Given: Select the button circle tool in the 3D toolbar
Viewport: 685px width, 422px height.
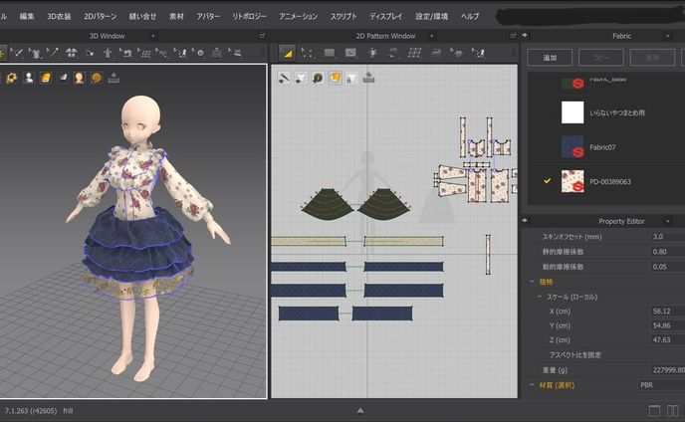Looking at the screenshot, I should 199,53.
